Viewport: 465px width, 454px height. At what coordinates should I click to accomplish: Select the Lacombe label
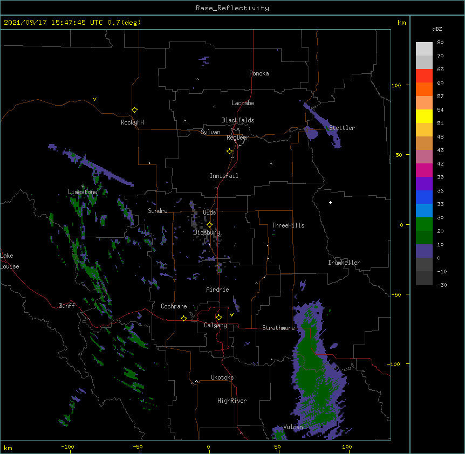pyautogui.click(x=243, y=103)
